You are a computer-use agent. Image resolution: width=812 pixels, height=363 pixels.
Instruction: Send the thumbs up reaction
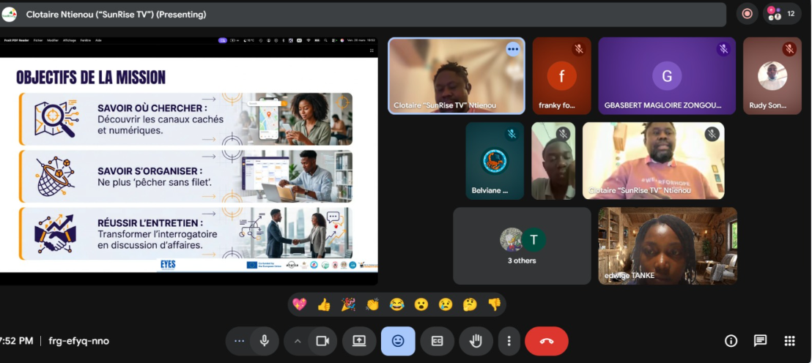324,304
